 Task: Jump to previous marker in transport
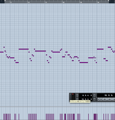pos(99,99)
